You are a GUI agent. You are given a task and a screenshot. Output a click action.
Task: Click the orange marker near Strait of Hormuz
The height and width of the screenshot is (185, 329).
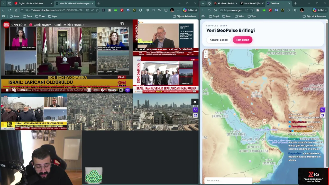[264, 121]
